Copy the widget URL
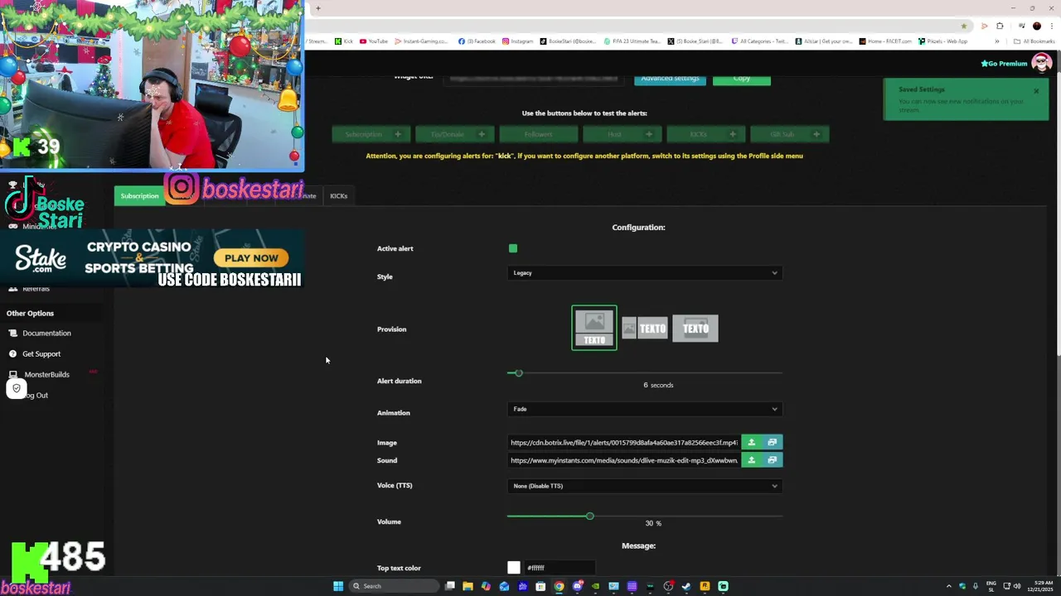1061x596 pixels. pyautogui.click(x=741, y=79)
